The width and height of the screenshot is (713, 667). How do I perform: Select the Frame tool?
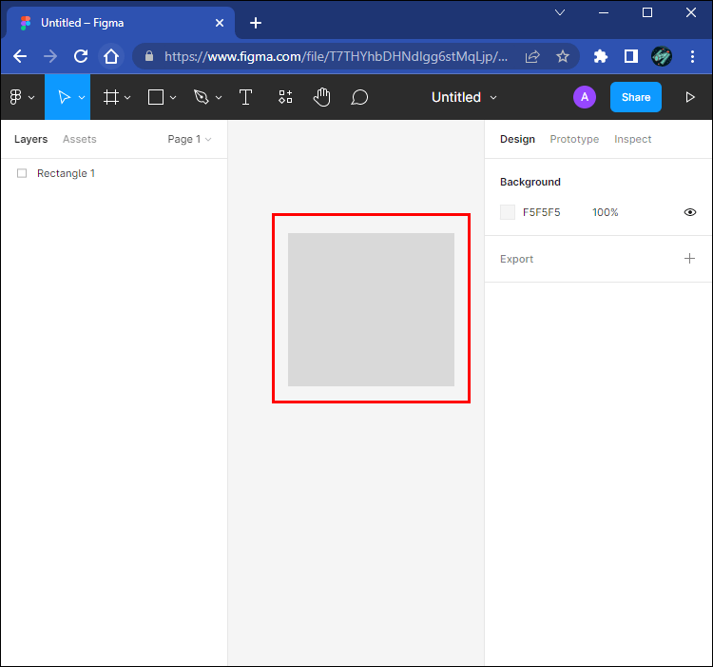click(111, 97)
